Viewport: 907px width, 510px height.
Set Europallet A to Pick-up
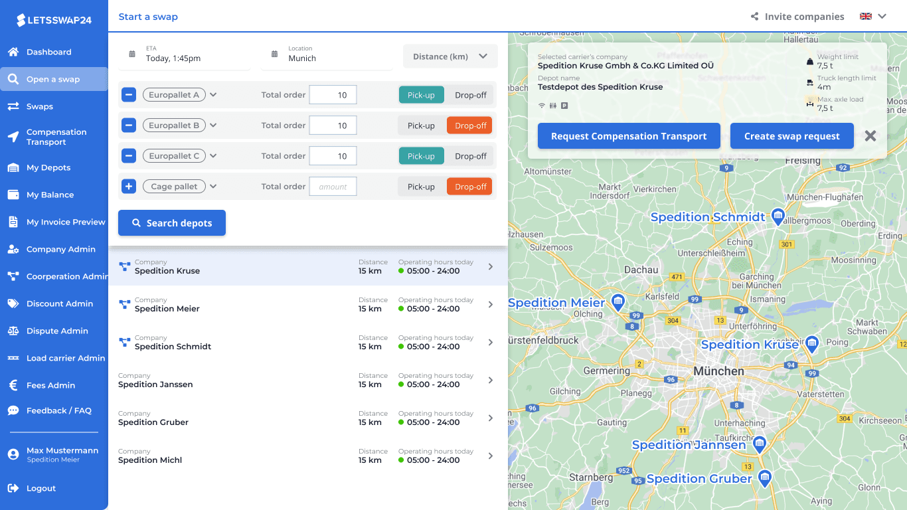click(421, 95)
